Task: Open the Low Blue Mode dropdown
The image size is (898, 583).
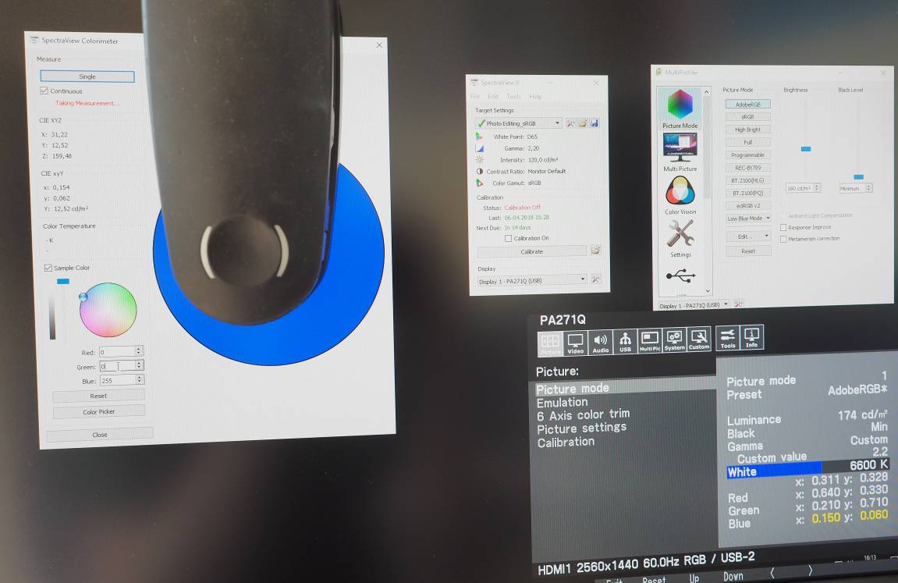Action: click(x=748, y=219)
